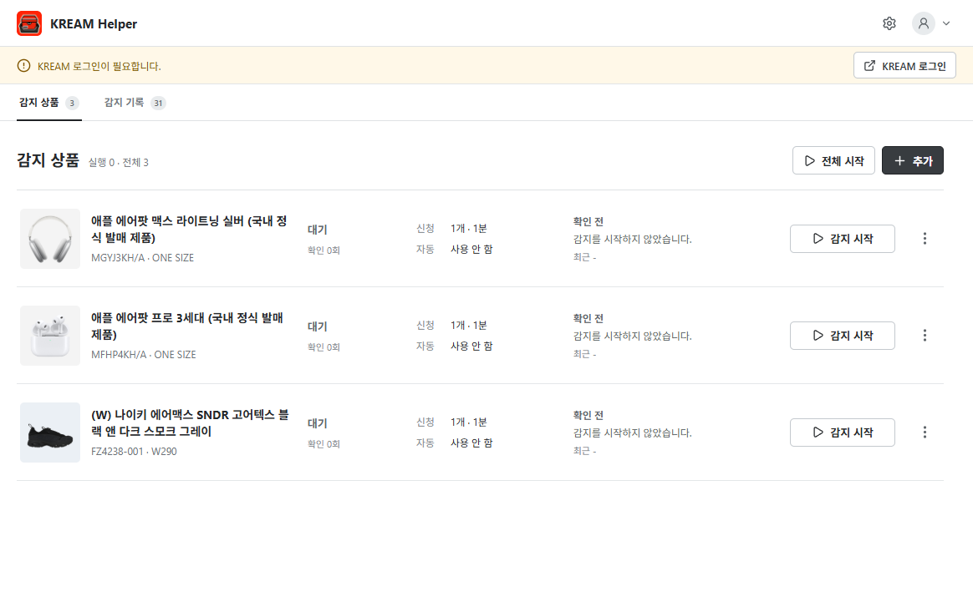Click the warning icon in the login banner
The width and height of the screenshot is (973, 602).
[23, 66]
